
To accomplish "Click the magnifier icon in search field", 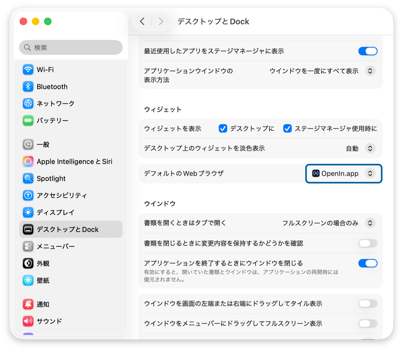I will pyautogui.click(x=27, y=48).
